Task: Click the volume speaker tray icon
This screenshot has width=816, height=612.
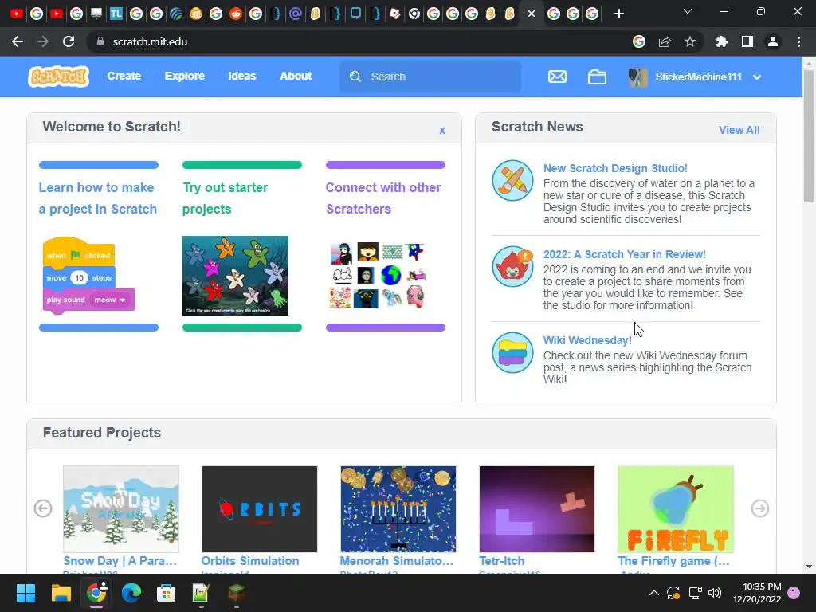Action: [x=715, y=593]
